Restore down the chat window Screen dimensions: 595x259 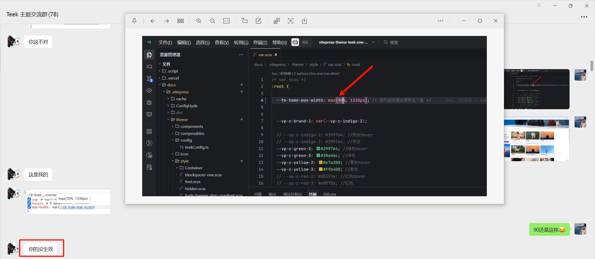coord(571,6)
